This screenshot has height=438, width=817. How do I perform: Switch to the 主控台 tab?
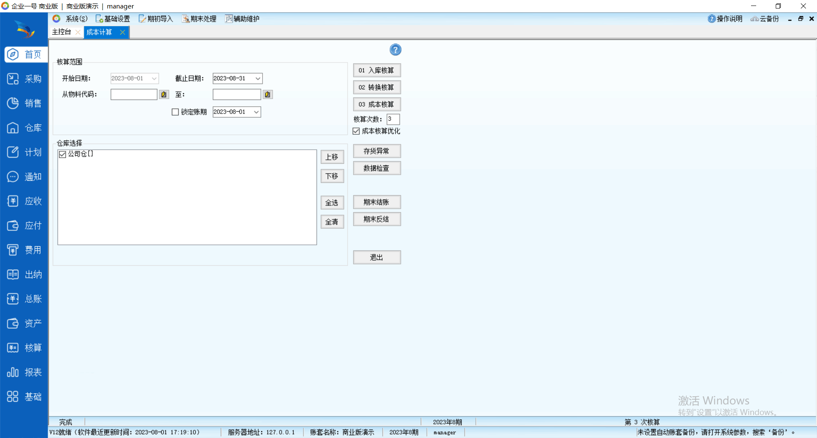(62, 32)
